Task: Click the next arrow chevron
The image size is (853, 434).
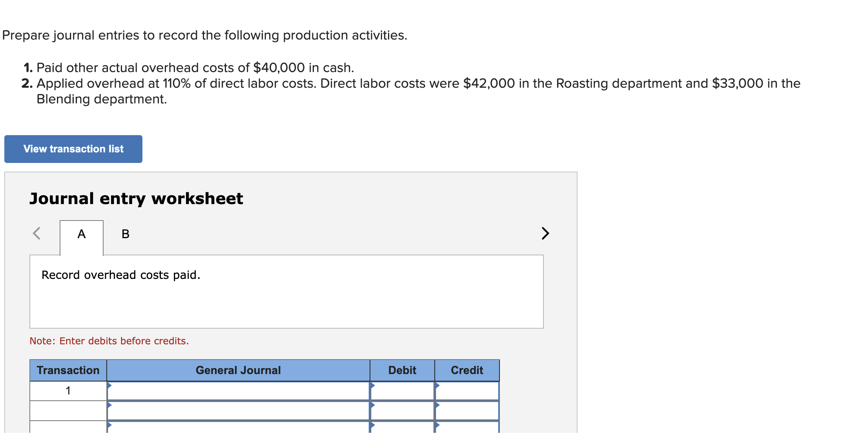Action: [x=545, y=233]
